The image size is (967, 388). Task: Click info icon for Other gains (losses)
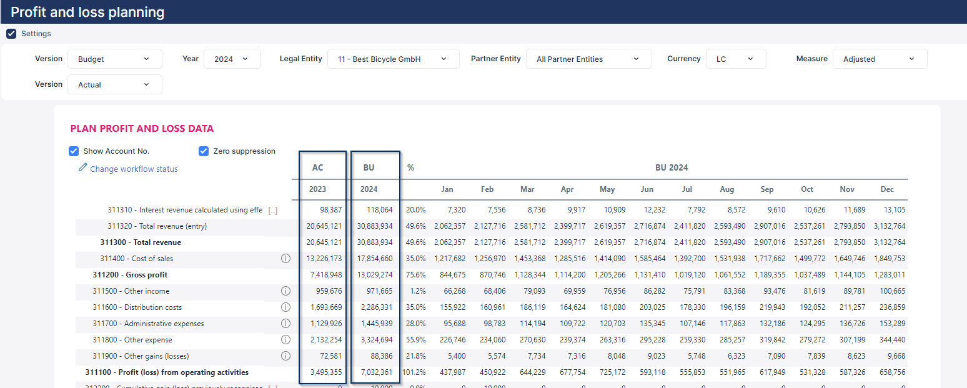pos(286,356)
